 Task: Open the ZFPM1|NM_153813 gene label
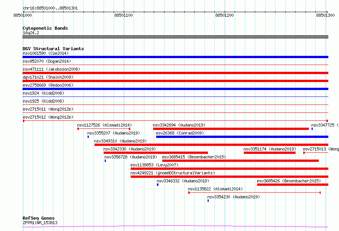tap(40, 223)
